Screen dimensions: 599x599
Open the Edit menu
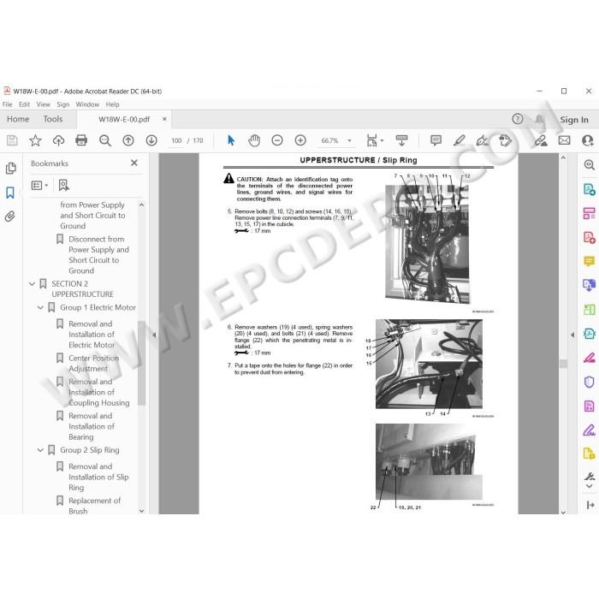[24, 104]
